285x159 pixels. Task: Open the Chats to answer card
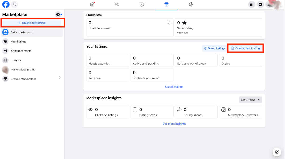click(x=130, y=27)
